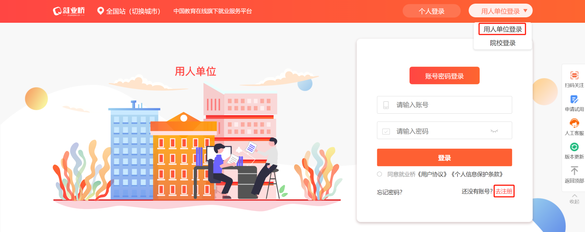
Task: Focus the 请输入账号 input field
Action: 444,105
